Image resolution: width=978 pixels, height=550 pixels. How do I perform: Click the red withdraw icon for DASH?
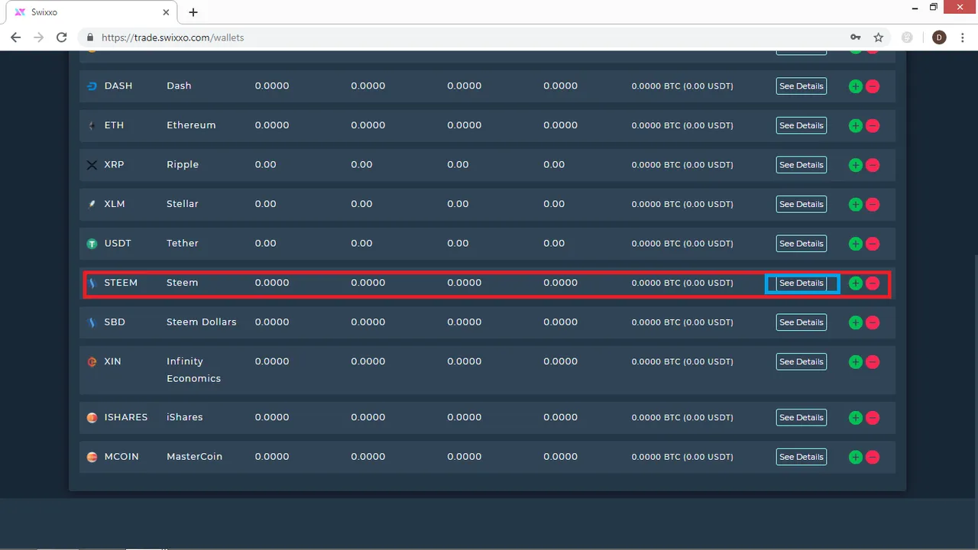pyautogui.click(x=873, y=86)
